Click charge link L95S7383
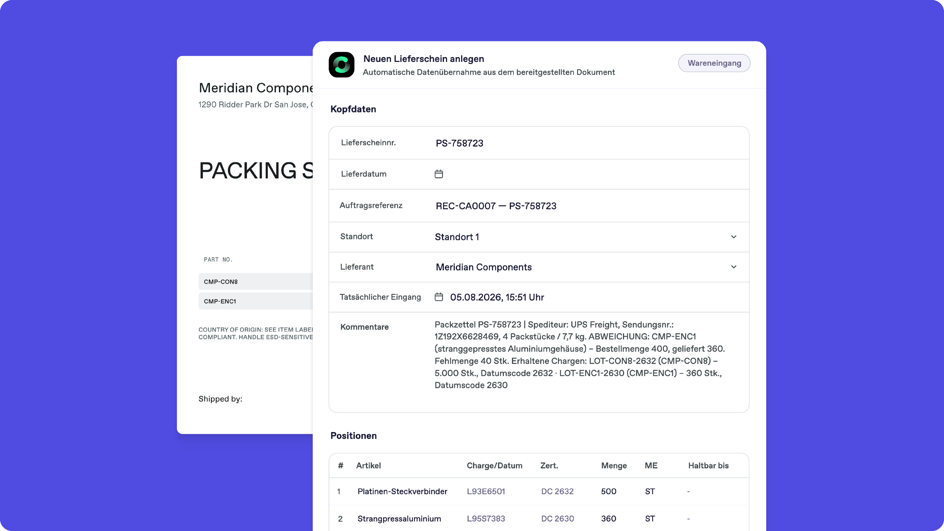Screen dimensions: 944x531 click(486, 519)
